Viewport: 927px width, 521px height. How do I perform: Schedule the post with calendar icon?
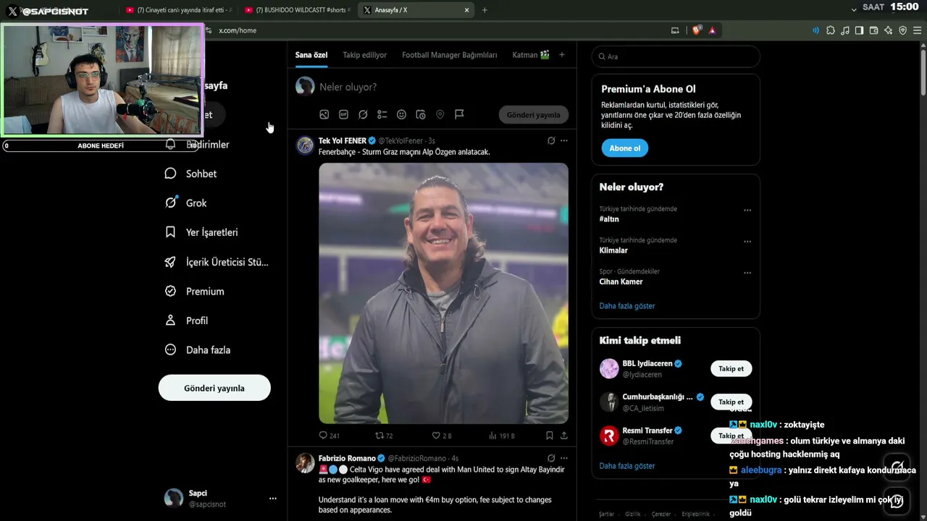click(421, 114)
